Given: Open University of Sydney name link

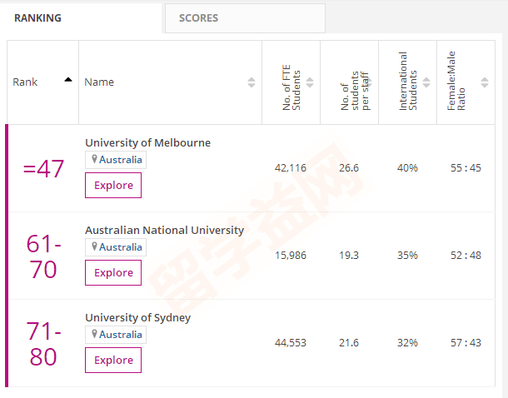Looking at the screenshot, I should 138,318.
